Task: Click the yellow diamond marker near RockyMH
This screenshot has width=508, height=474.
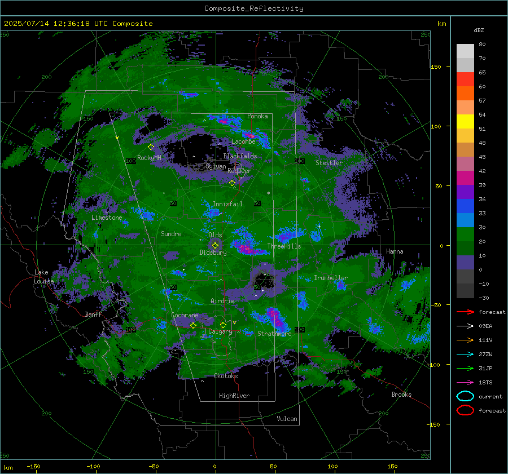Action: click(151, 147)
